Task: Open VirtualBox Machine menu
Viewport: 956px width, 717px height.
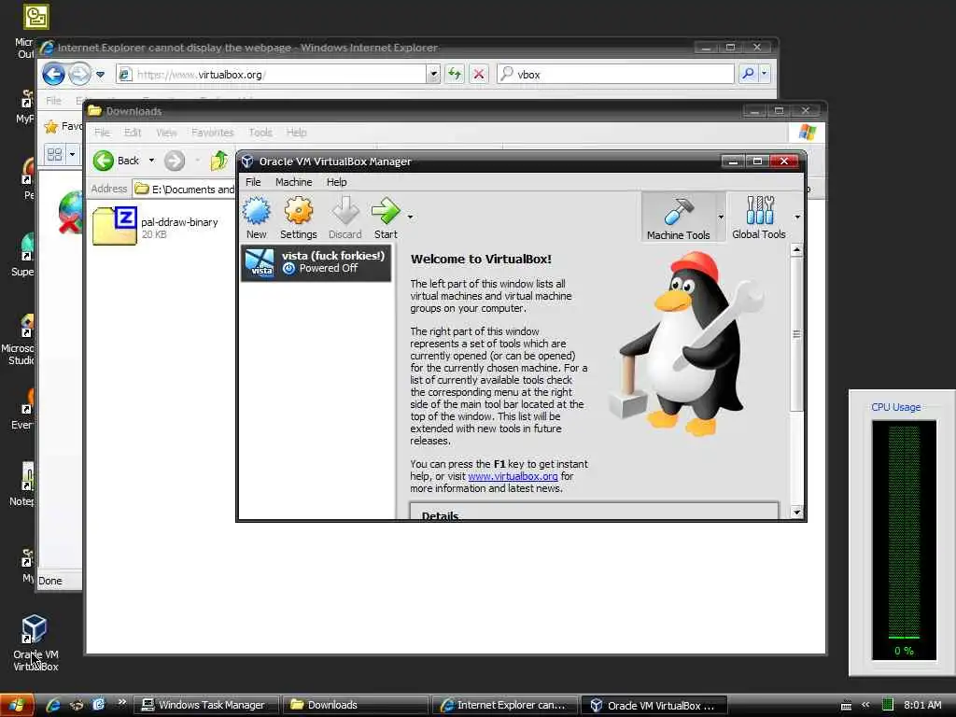Action: coord(293,182)
